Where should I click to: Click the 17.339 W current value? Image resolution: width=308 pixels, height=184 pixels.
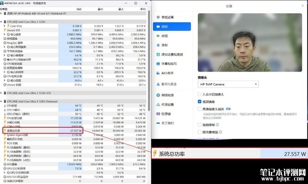[x=76, y=118]
